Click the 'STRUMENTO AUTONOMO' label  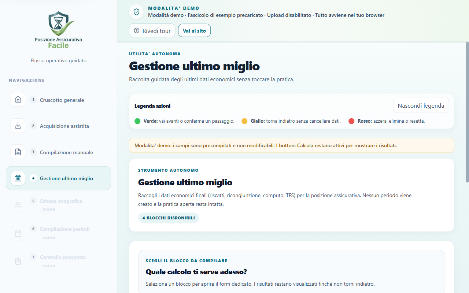pyautogui.click(x=168, y=170)
